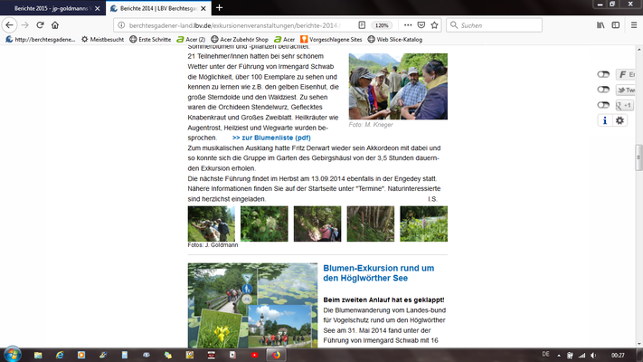
Task: Open Vorgeschlagene Sites bookmark
Action: [331, 40]
